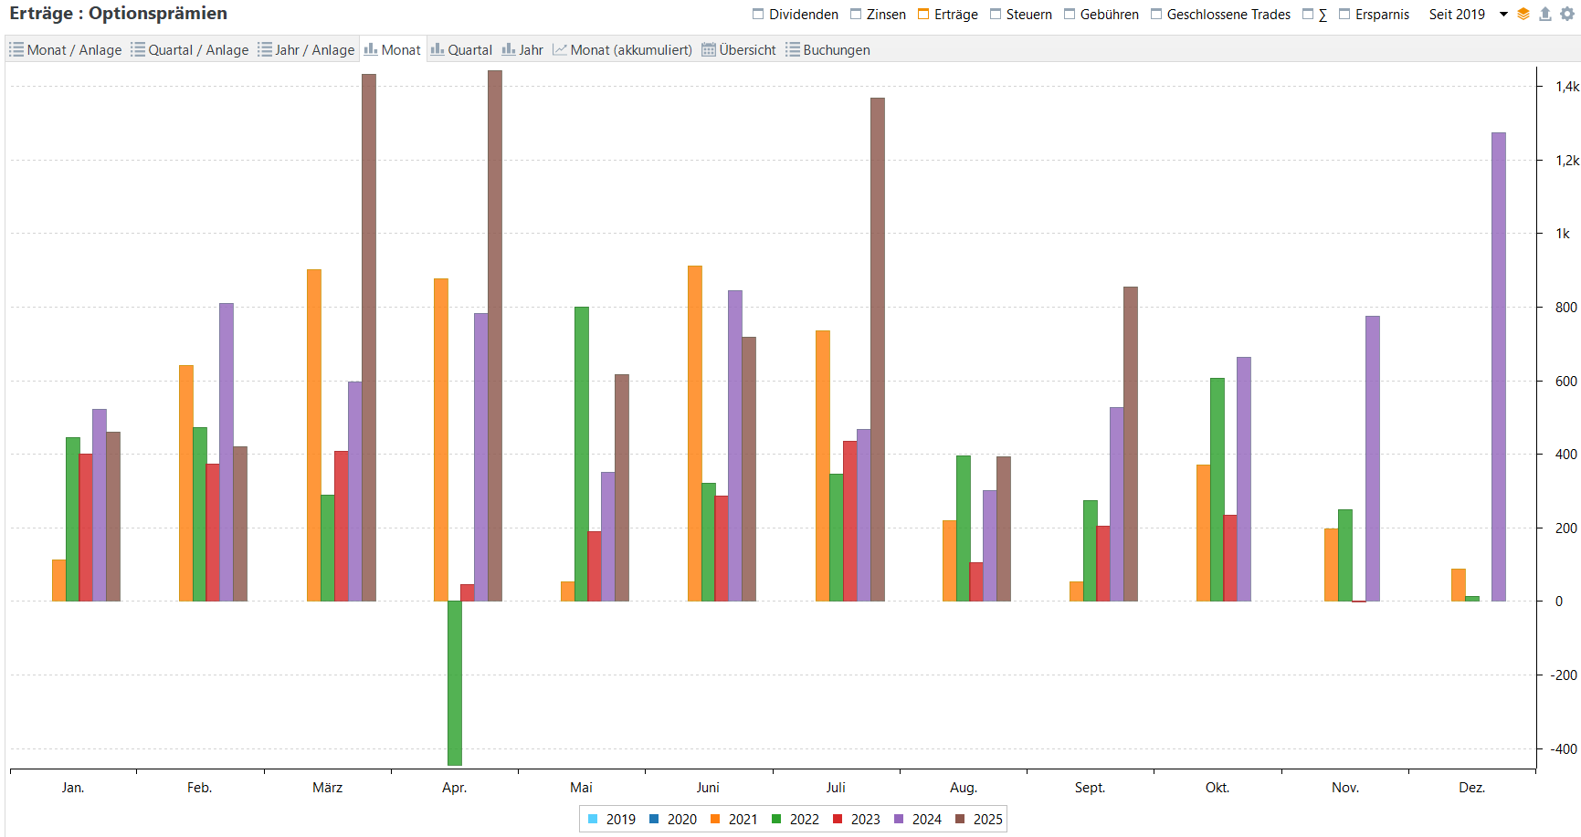The width and height of the screenshot is (1581, 837).
Task: Enable the Dividenden checkbox
Action: point(758,15)
